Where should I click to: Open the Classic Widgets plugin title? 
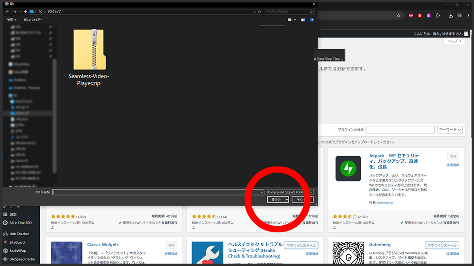pyautogui.click(x=103, y=245)
